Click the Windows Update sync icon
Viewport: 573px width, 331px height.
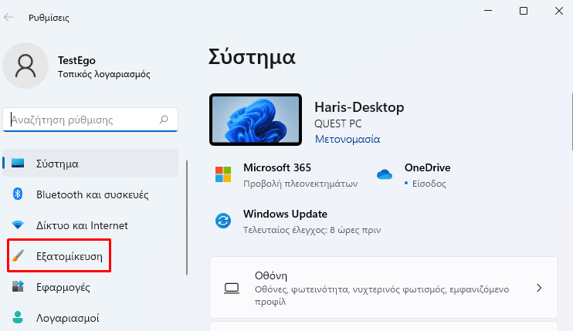click(x=223, y=221)
